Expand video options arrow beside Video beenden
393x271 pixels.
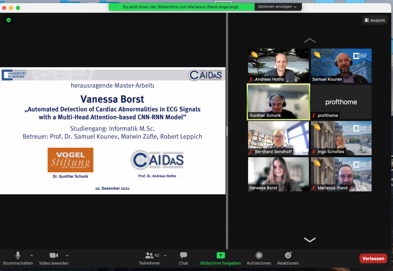(x=67, y=255)
